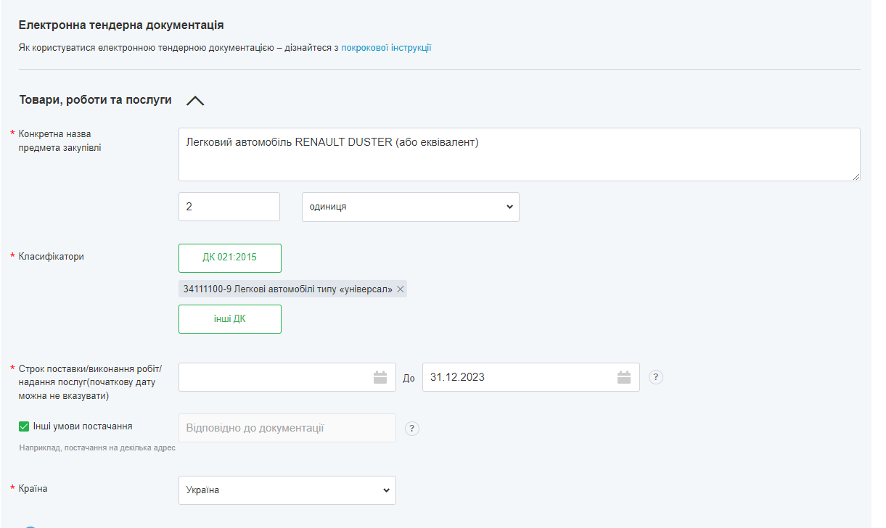
Task: Click the Електронна тендерна документація heading
Action: (121, 25)
